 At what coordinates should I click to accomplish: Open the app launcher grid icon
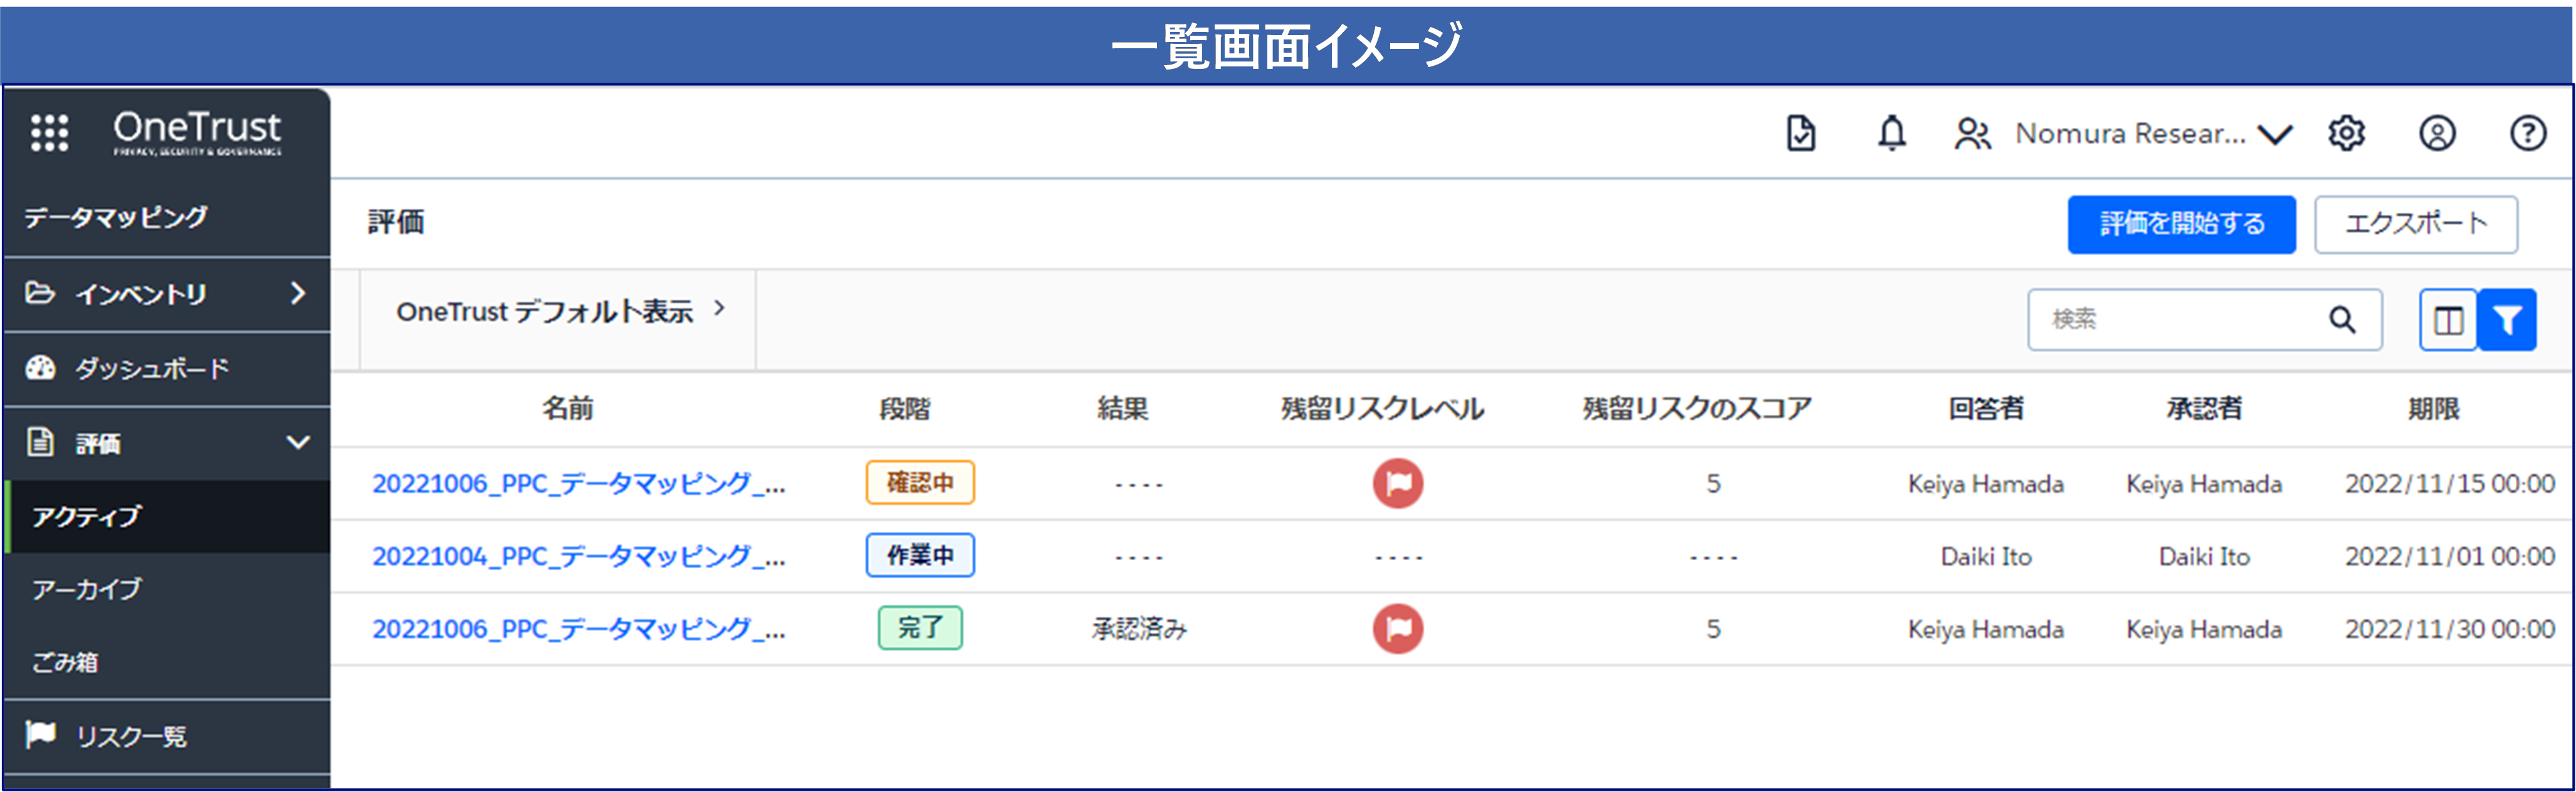tap(49, 133)
